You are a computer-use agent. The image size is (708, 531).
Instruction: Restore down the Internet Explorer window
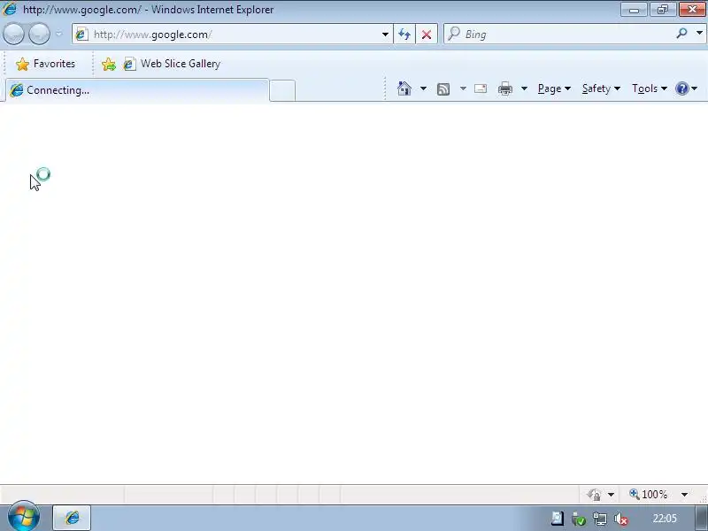tap(662, 10)
